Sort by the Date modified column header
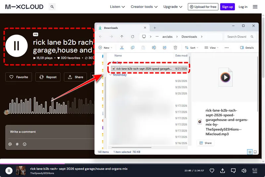 pos(181,55)
